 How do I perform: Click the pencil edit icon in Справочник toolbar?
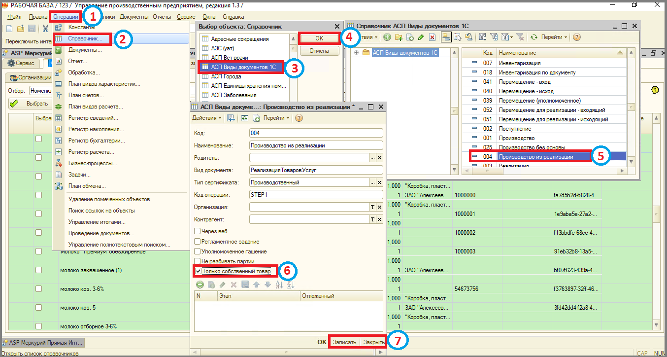pyautogui.click(x=421, y=37)
